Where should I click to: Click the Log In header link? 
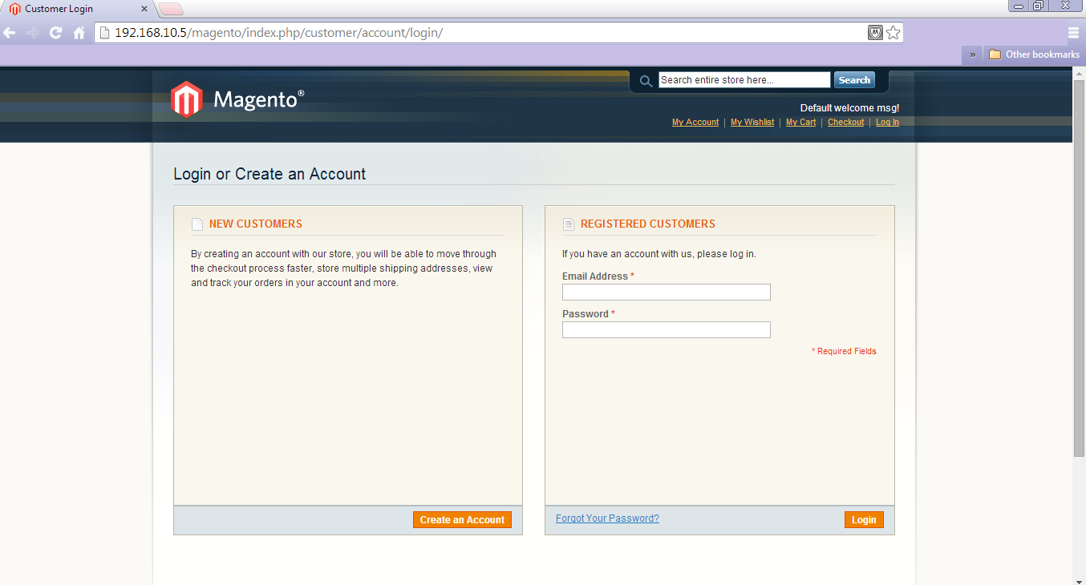click(x=887, y=123)
